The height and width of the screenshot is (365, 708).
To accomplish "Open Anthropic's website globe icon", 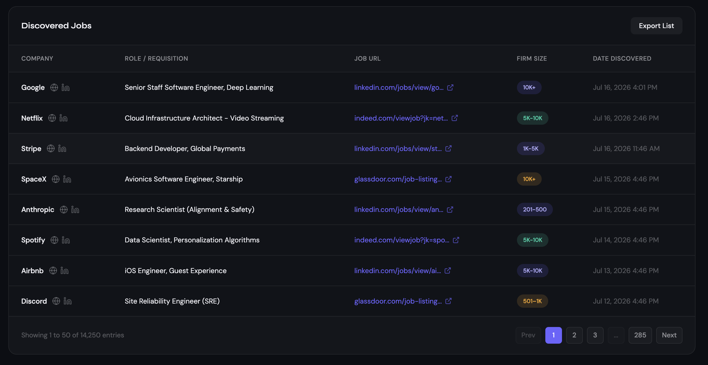I will coord(64,209).
